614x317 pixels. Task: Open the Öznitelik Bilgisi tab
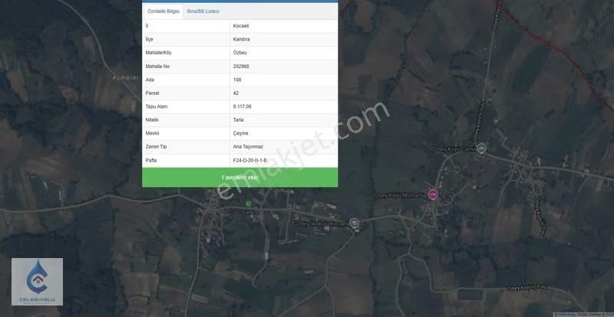click(x=163, y=11)
